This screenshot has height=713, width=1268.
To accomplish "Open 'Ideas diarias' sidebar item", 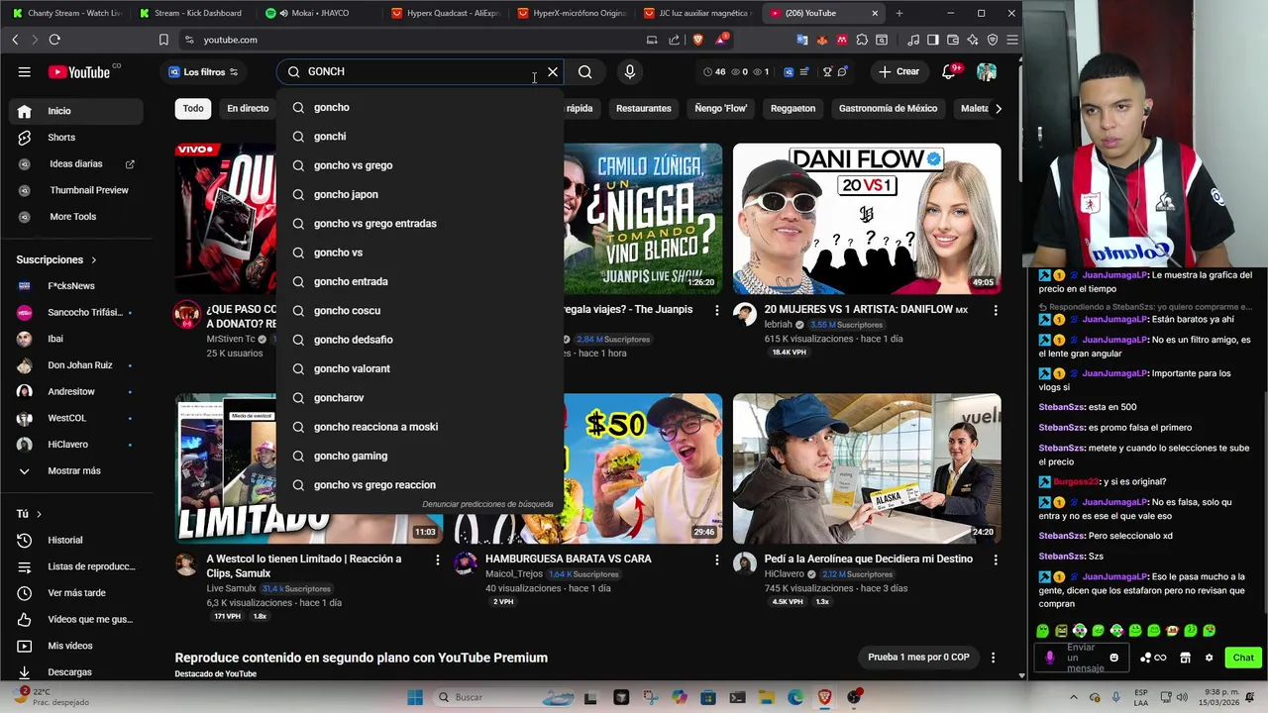I will coord(76,163).
